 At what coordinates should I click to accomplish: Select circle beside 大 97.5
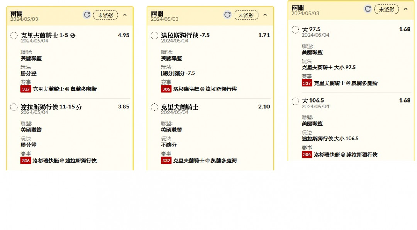click(x=295, y=29)
